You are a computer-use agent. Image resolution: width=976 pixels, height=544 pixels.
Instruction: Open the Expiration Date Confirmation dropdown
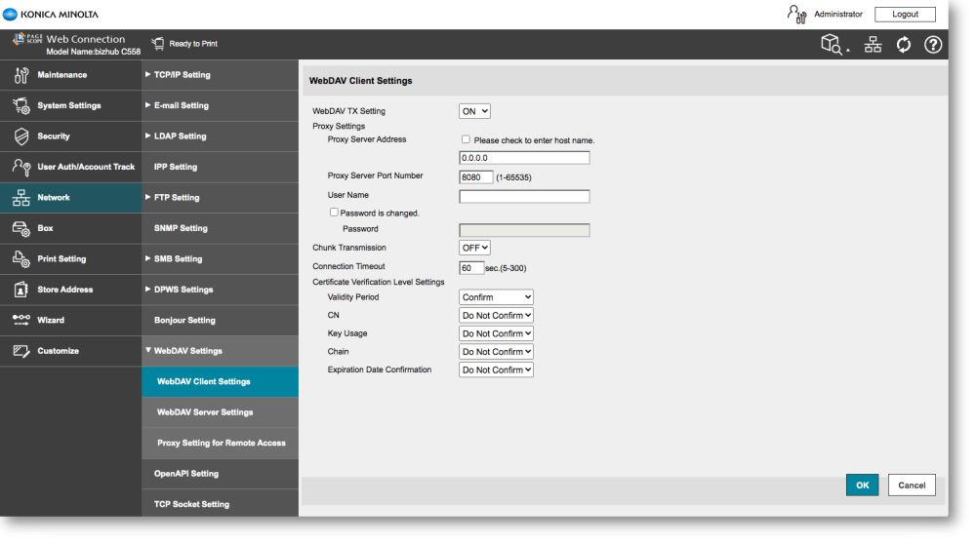pyautogui.click(x=496, y=369)
